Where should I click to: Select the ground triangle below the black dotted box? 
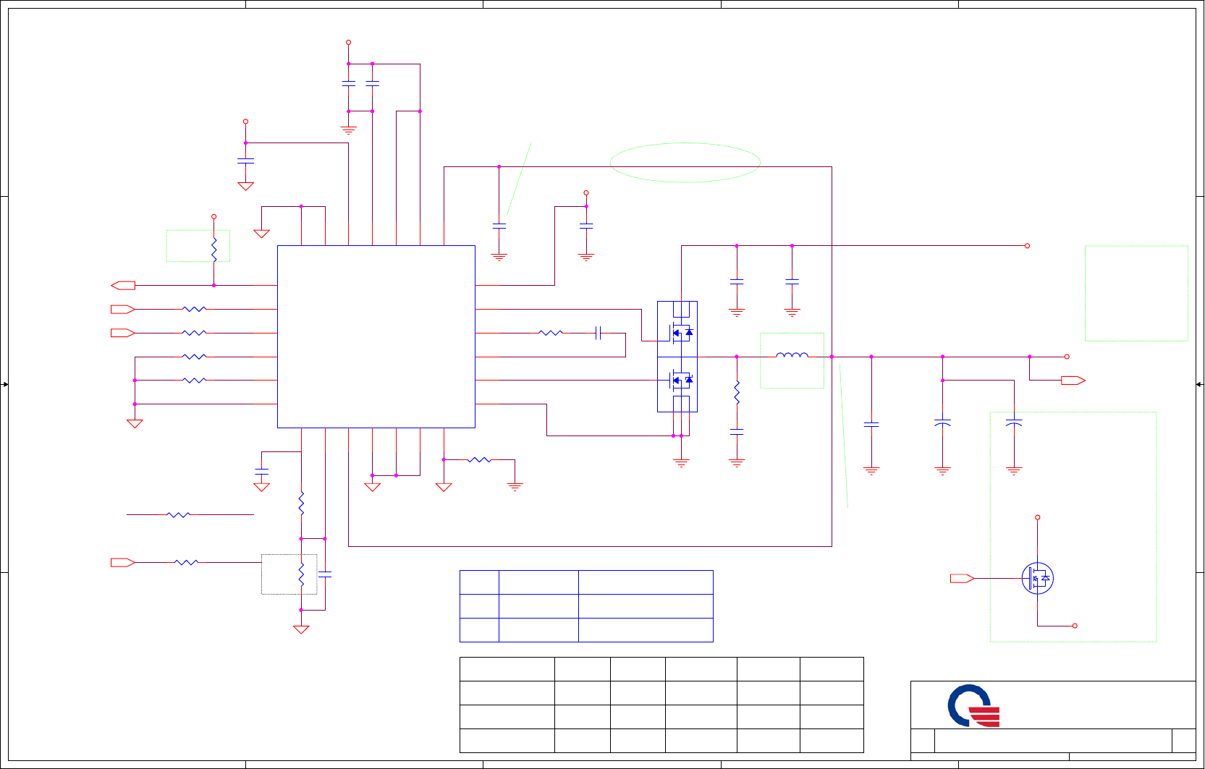[301, 629]
